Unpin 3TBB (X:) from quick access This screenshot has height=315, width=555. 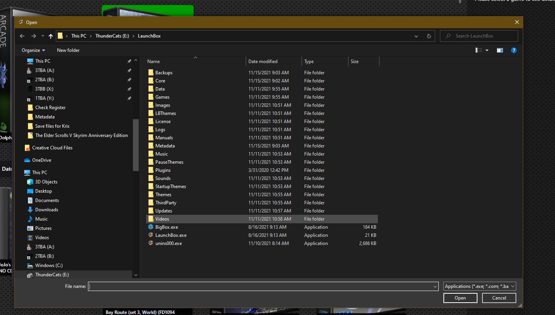[129, 89]
